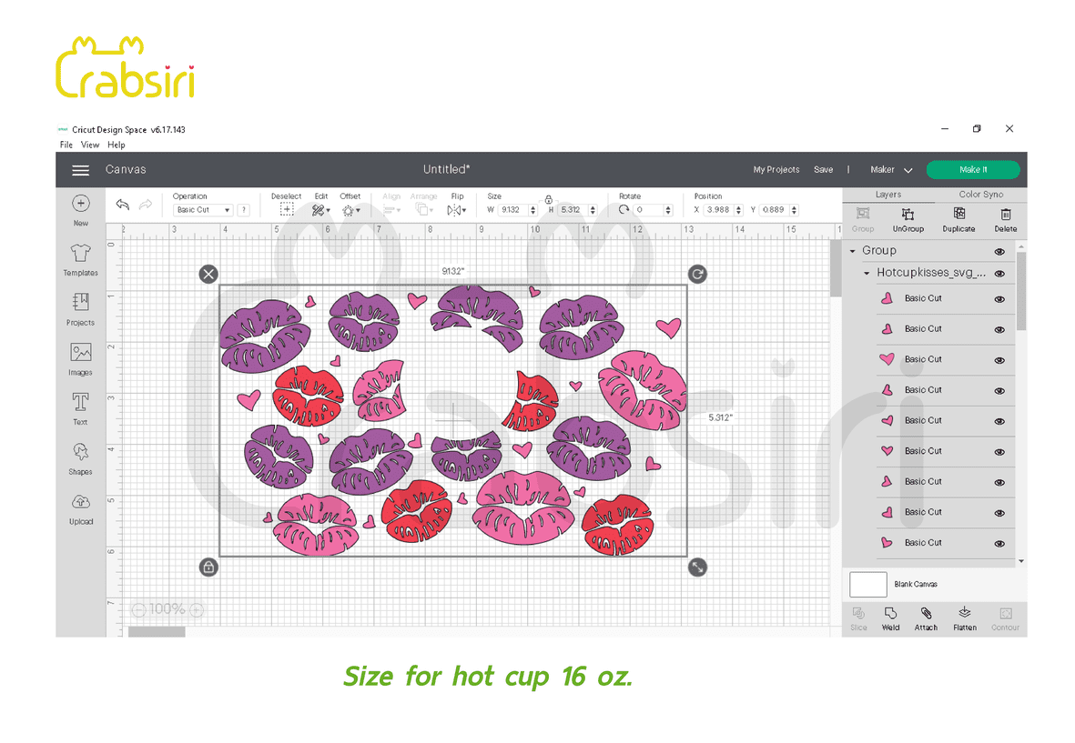Click the Undo arrow
The image size is (1075, 743).
click(x=123, y=204)
